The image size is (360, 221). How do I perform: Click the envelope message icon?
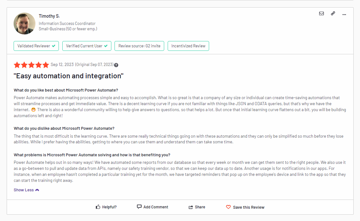(x=321, y=14)
